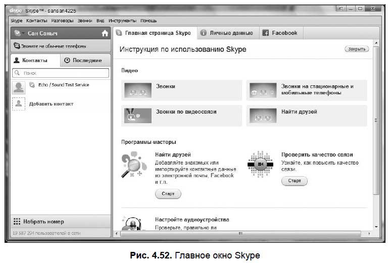This screenshot has height=263, width=390.
Task: Click Старт under Проверить качество связи
Action: (295, 181)
